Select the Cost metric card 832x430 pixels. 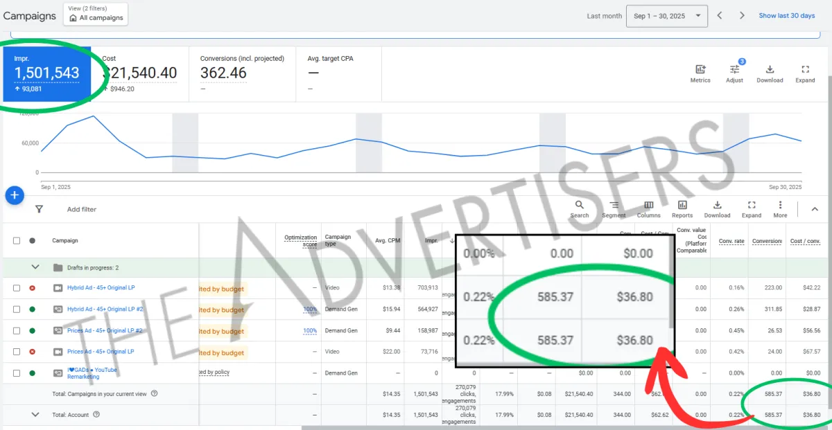(x=141, y=73)
